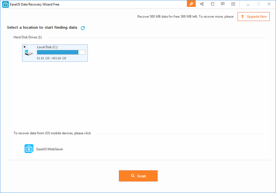
Task: Click the Local Disk usage bar
Action: tap(61, 52)
